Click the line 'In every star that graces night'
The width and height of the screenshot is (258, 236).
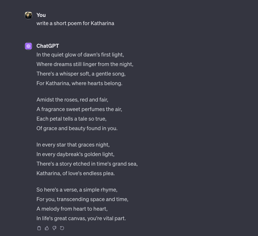pyautogui.click(x=73, y=145)
